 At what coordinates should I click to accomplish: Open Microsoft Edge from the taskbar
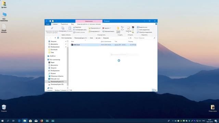[19, 121]
